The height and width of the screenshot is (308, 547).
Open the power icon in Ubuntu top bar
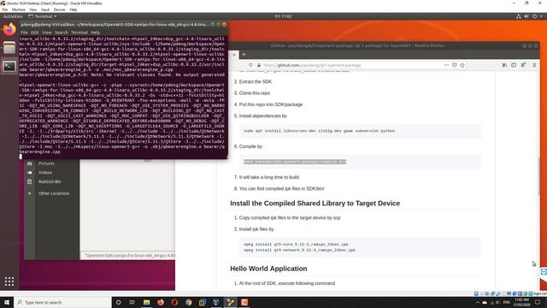tap(534, 16)
